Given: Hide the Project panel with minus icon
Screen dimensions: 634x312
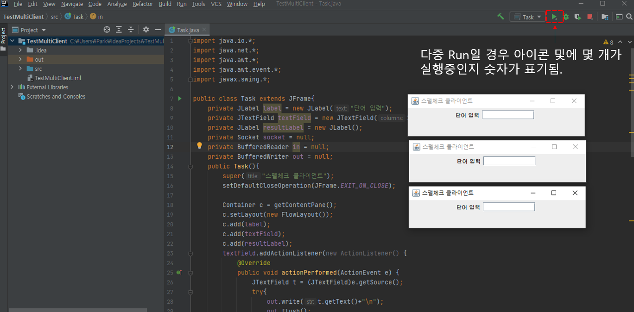Looking at the screenshot, I should point(158,30).
